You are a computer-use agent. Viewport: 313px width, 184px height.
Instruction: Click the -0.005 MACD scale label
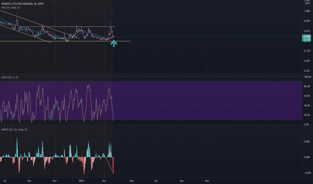307,173
